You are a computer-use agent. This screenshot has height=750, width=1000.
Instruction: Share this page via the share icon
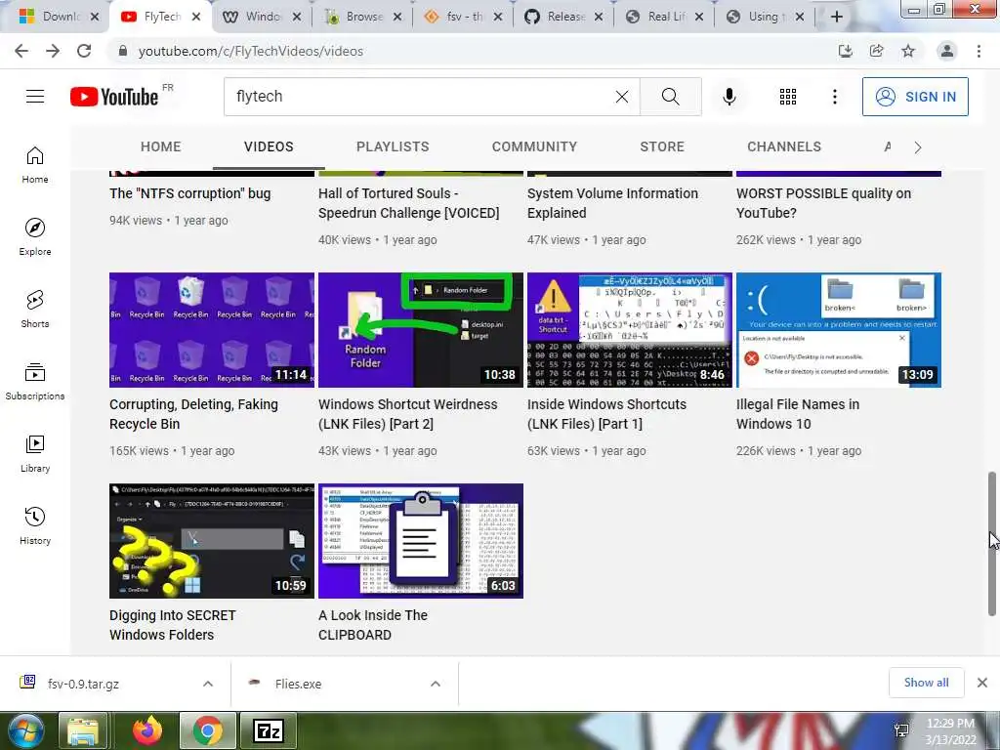click(877, 51)
